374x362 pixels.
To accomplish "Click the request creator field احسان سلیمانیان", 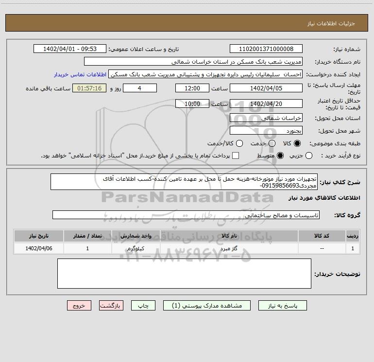I will [x=205, y=74].
